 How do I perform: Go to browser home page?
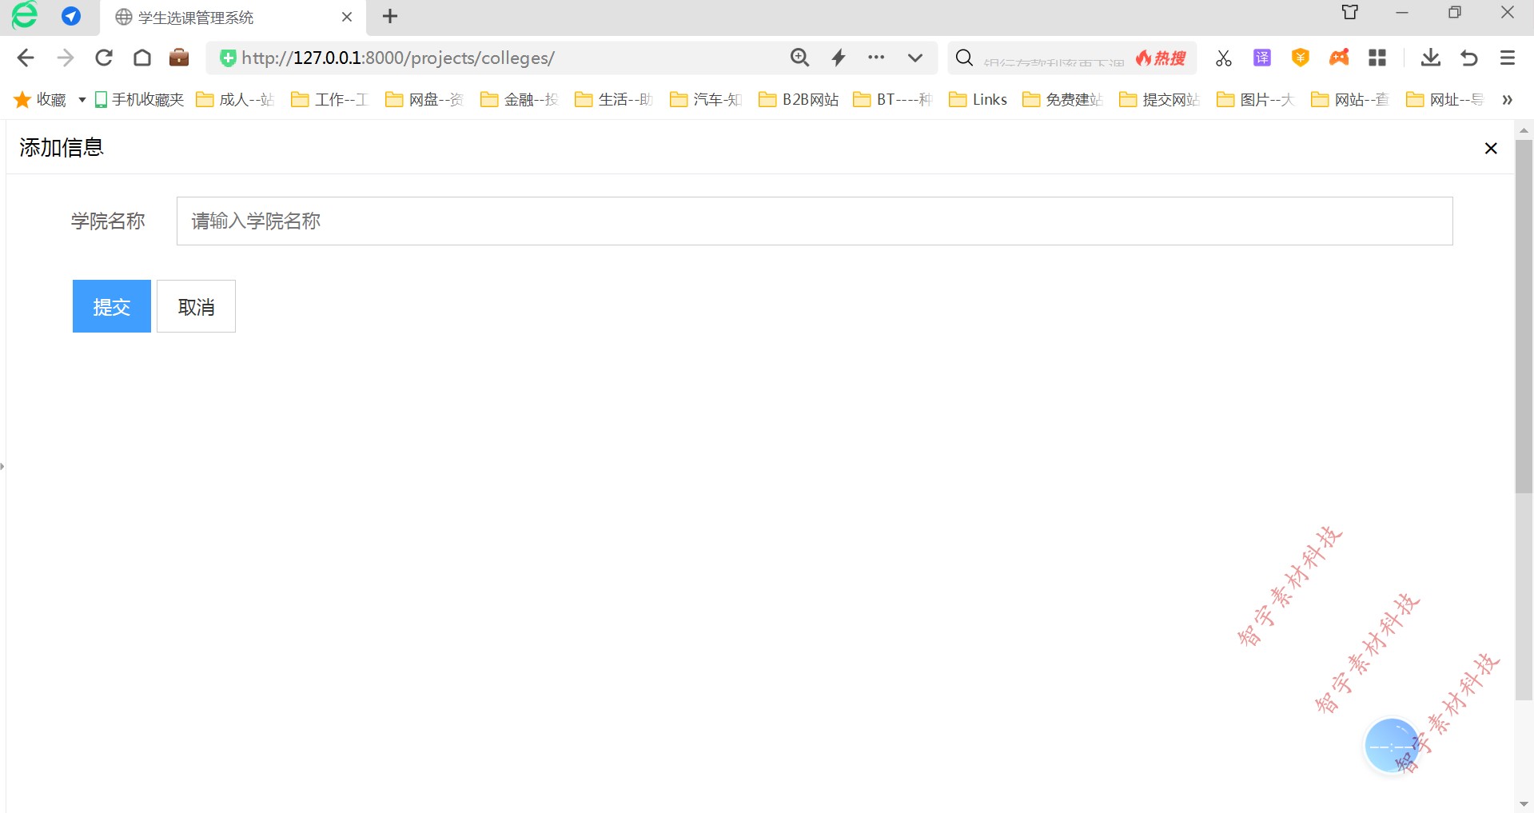click(x=142, y=58)
